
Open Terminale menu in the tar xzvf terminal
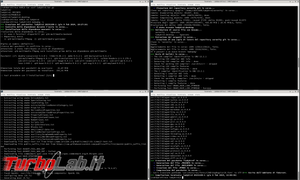click(x=32, y=5)
